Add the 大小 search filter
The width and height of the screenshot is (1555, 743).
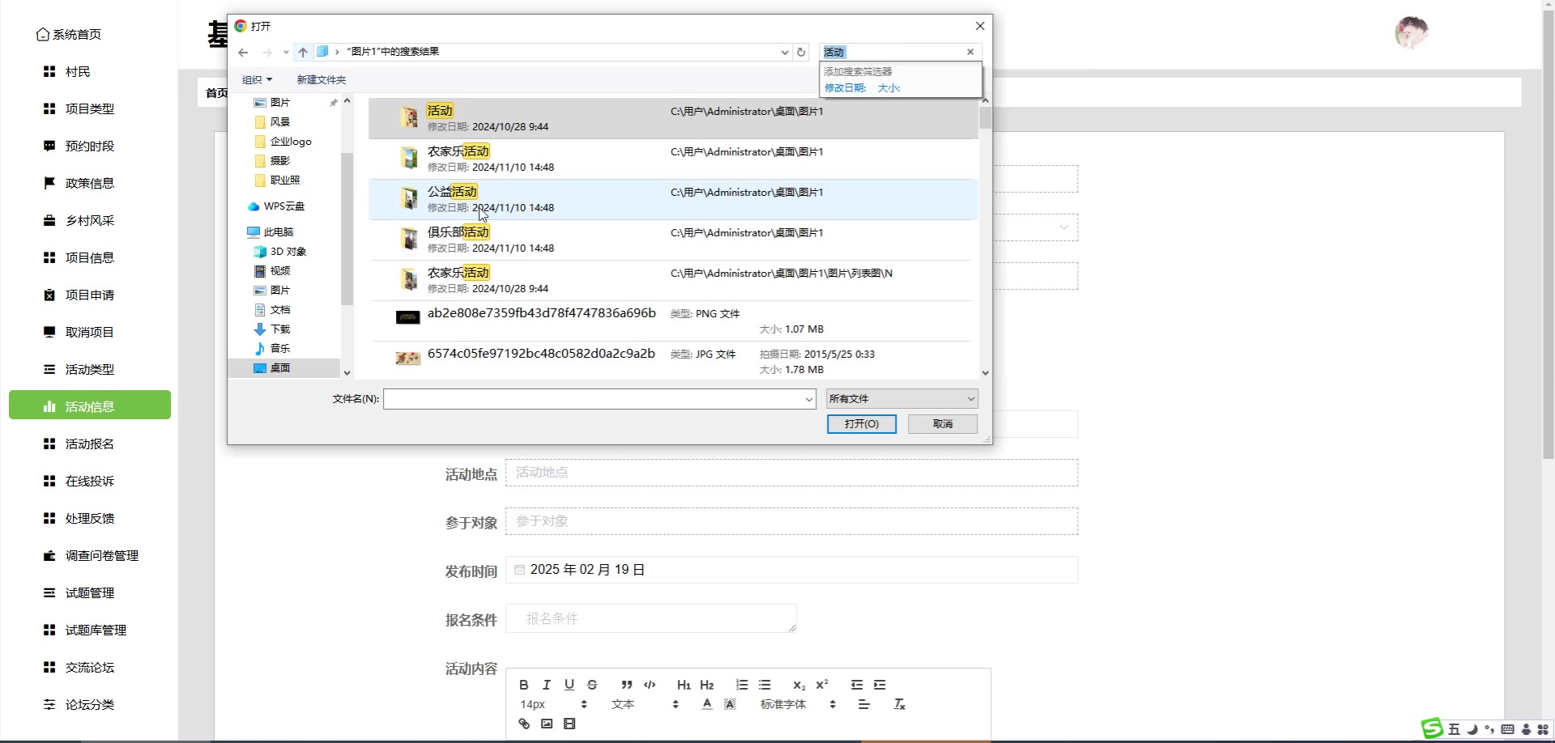tap(888, 87)
